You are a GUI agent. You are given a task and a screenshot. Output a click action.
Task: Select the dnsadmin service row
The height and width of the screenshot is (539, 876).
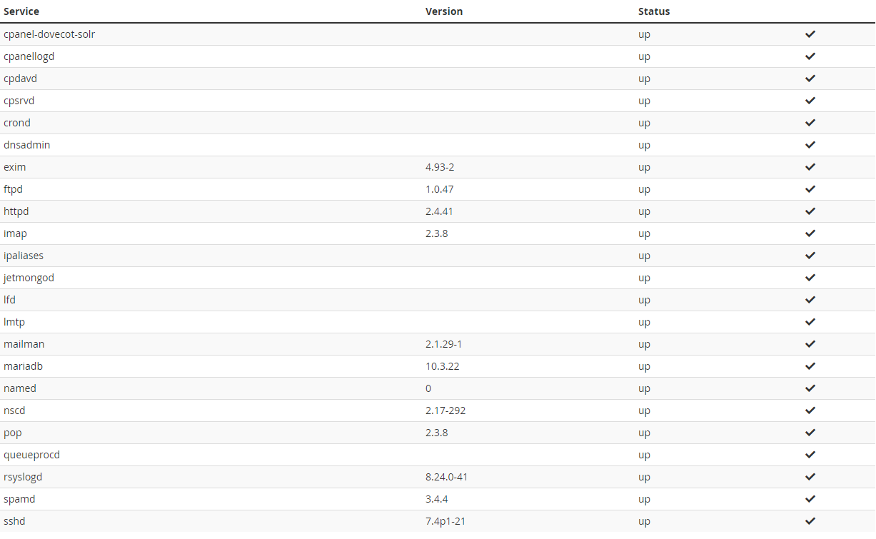click(27, 144)
